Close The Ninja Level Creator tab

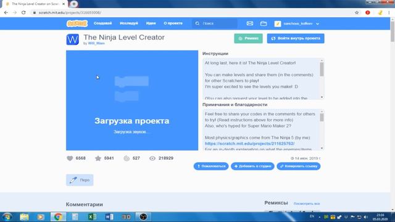(64, 4)
